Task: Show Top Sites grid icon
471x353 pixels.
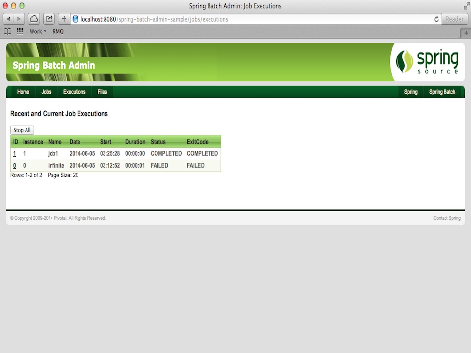Action: 20,31
